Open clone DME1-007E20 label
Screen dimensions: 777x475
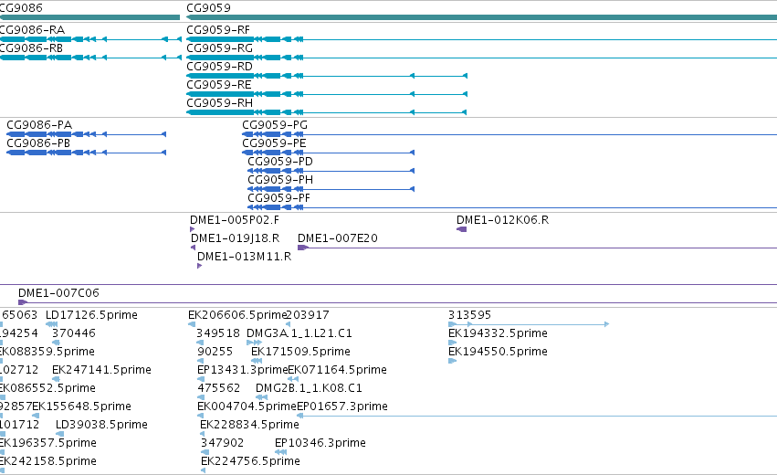(x=338, y=238)
